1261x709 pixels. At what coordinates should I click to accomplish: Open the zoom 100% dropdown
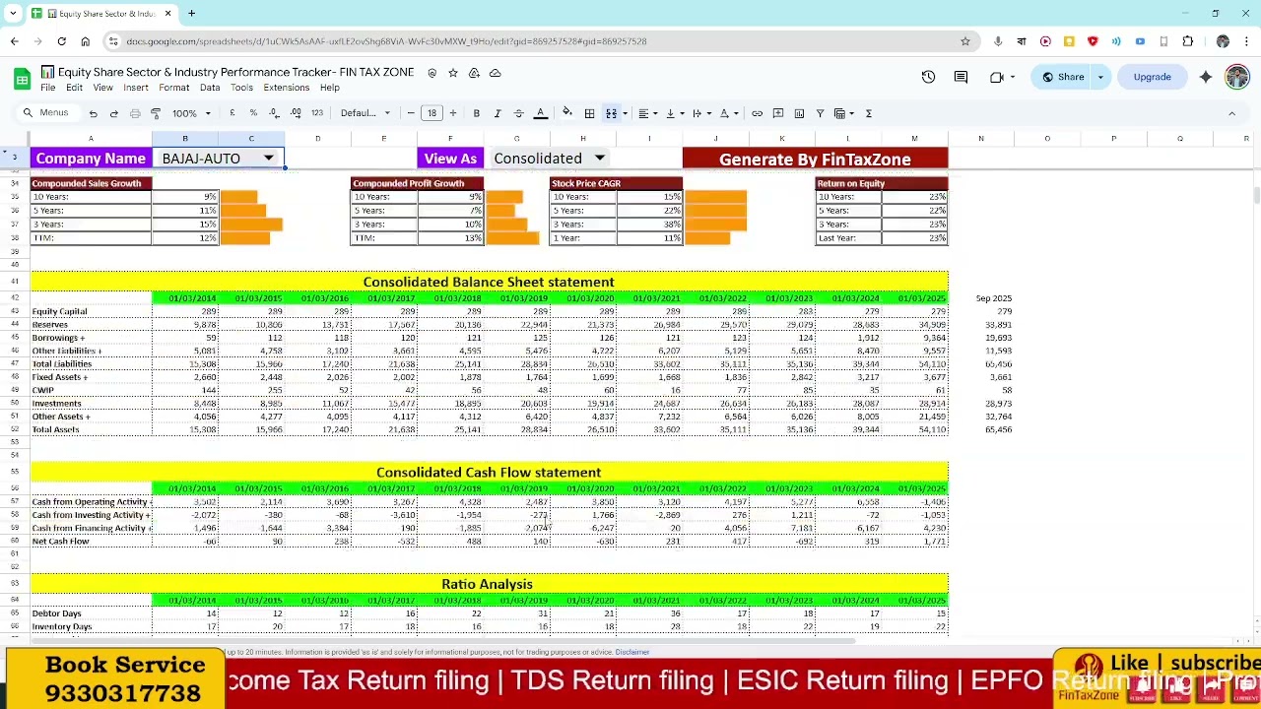(x=192, y=113)
